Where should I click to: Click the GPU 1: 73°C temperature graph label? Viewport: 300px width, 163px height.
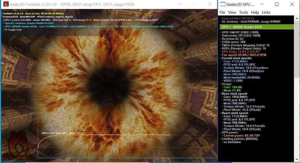pyautogui.click(x=61, y=133)
